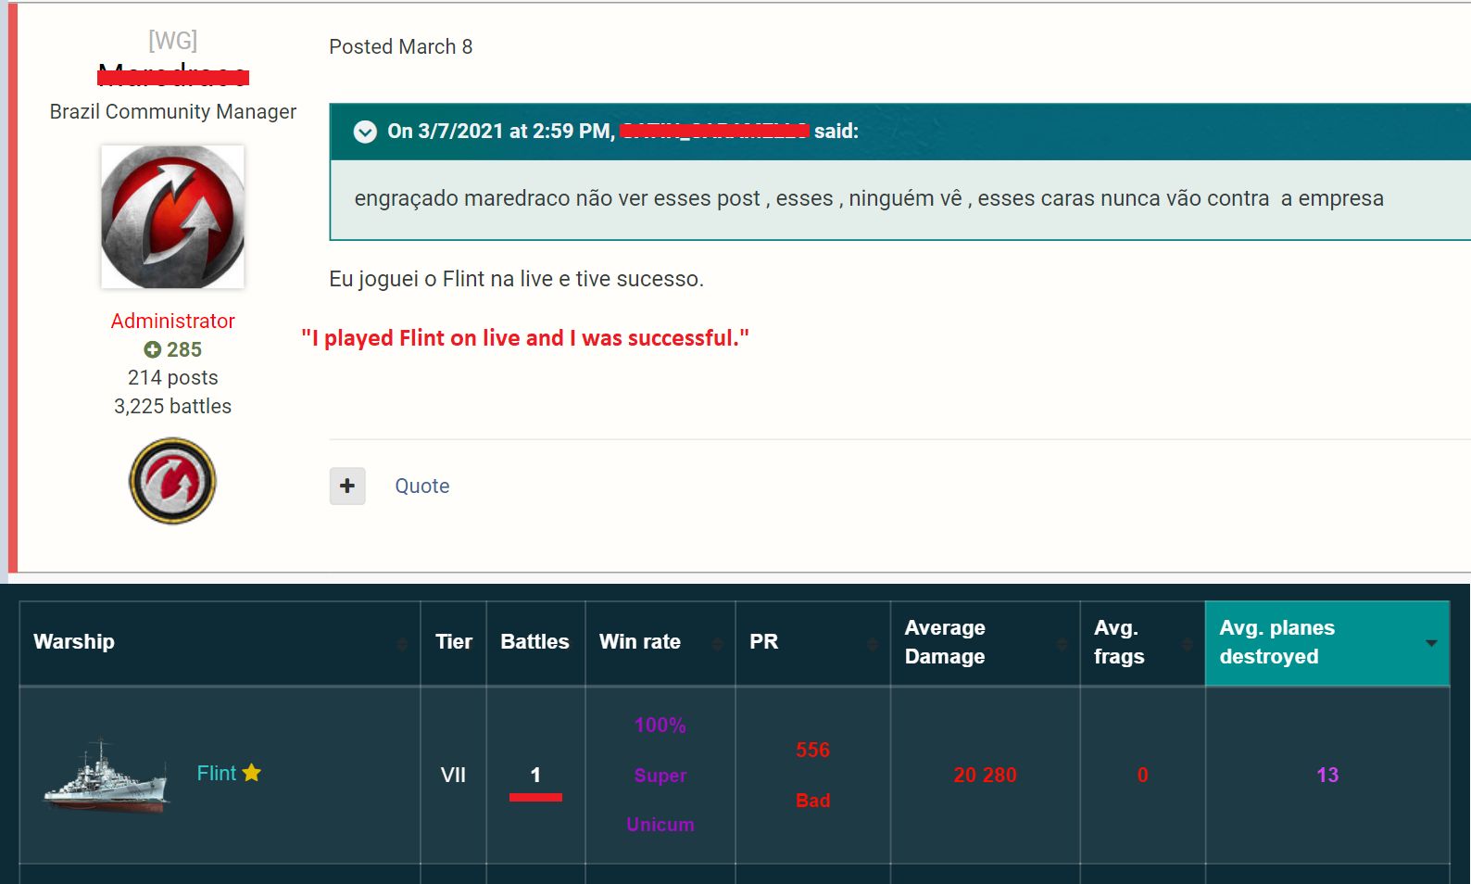This screenshot has height=884, width=1471.
Task: Click the Posted March 8 timestamp
Action: (400, 46)
